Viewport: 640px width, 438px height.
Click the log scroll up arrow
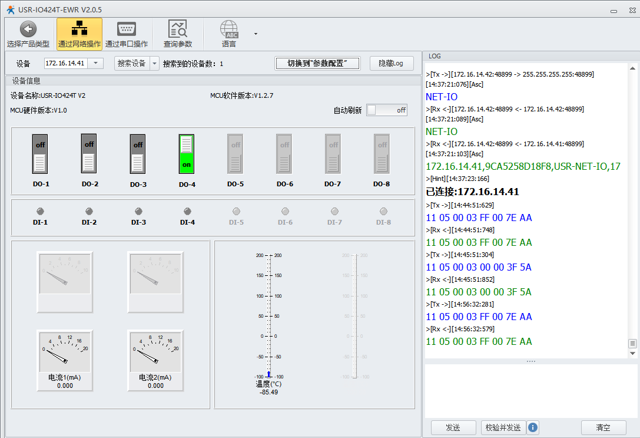[633, 68]
